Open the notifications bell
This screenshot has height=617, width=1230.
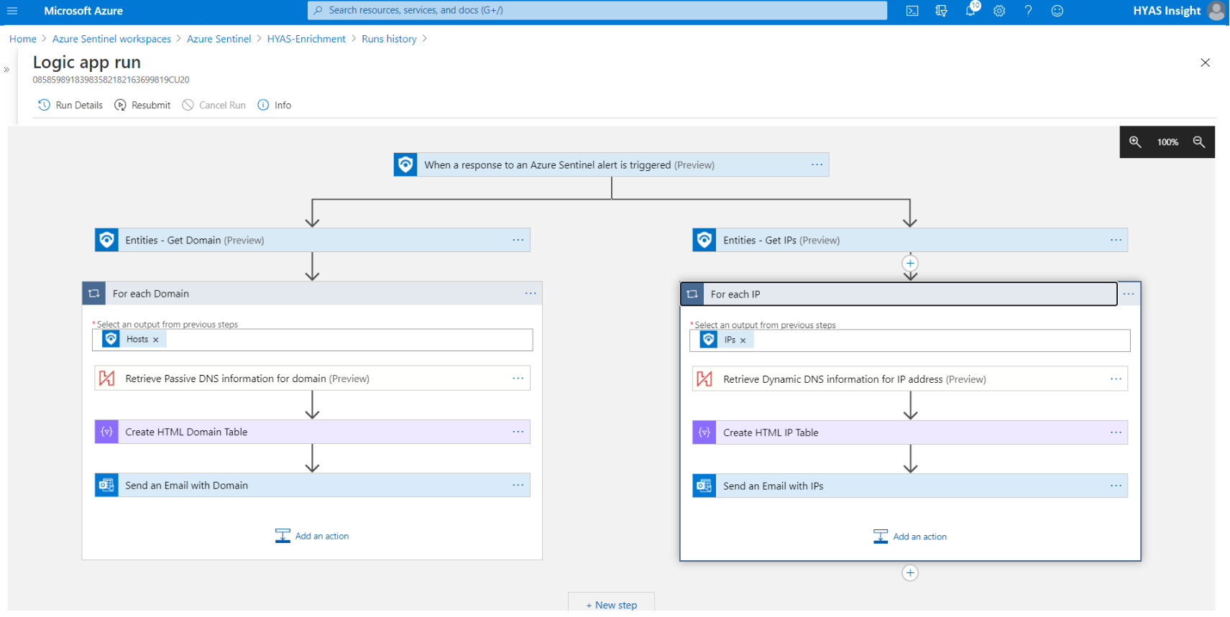point(970,11)
